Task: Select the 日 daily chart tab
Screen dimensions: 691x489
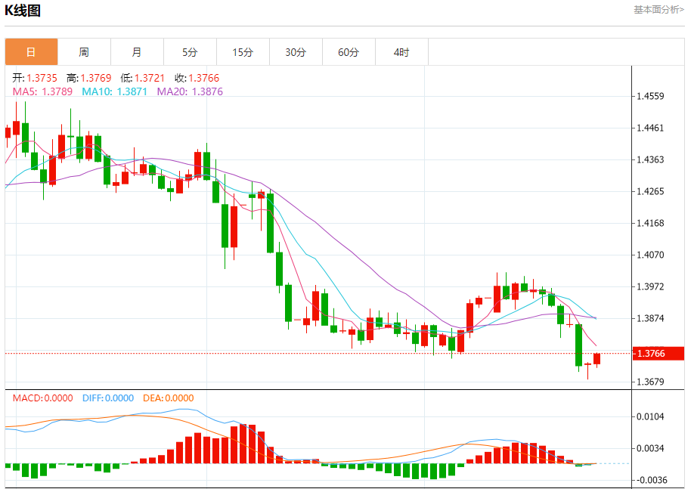Action: click(31, 52)
